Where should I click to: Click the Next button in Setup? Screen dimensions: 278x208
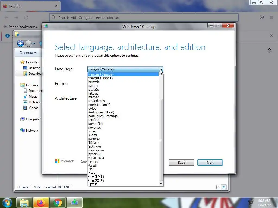pos(210,162)
